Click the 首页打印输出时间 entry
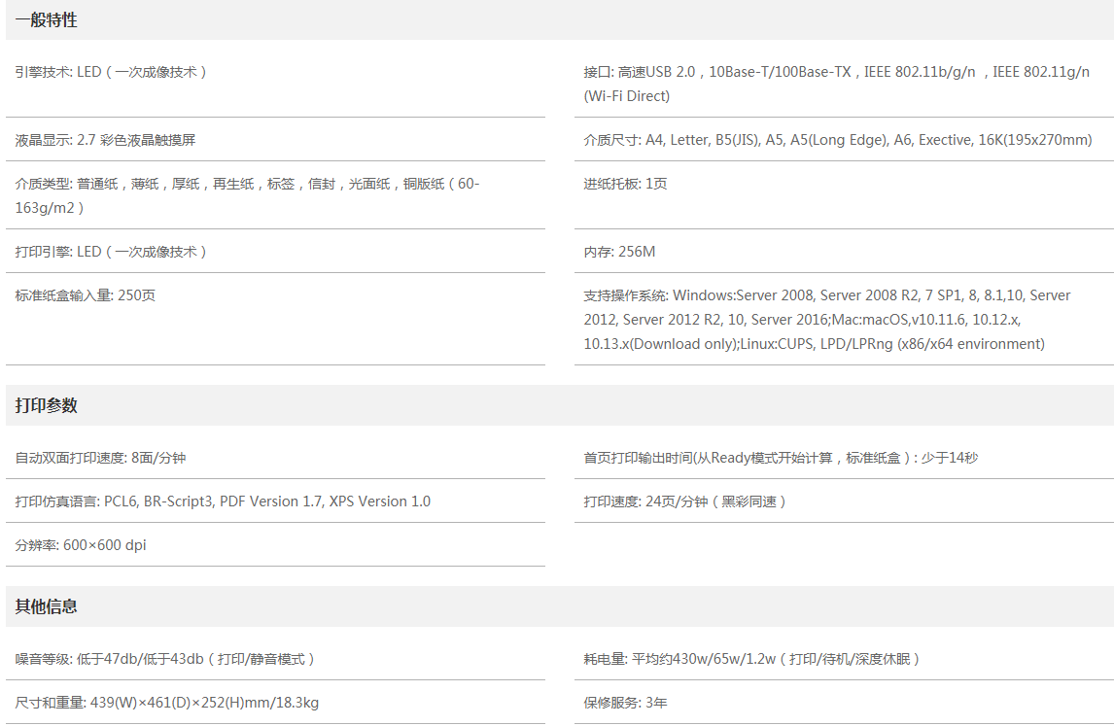The width and height of the screenshot is (1114, 726). 781,458
